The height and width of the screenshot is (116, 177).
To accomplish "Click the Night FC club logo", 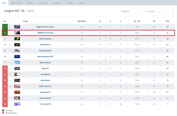I will [x=17, y=69].
